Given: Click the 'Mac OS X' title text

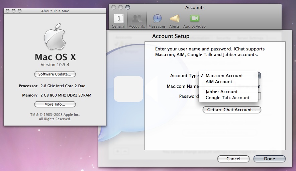Looking at the screenshot, I should coord(55,57).
